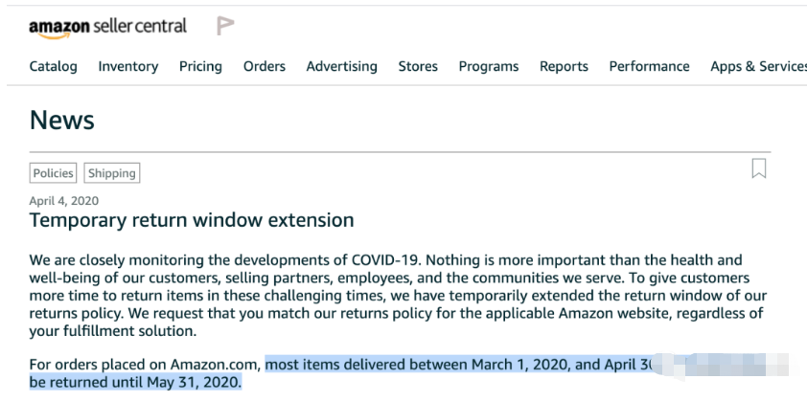Viewport: 807px width, 402px height.
Task: Open the Performance menu
Action: tap(649, 66)
